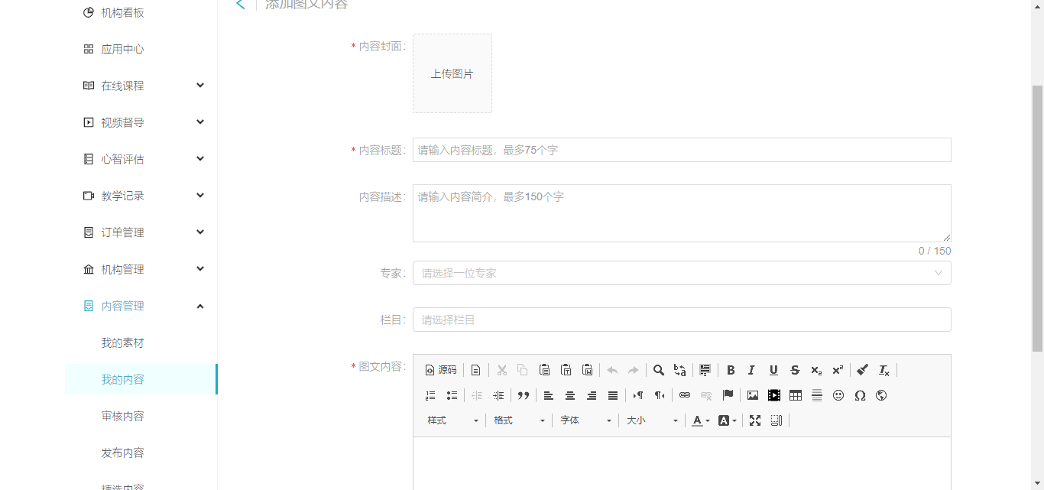Open the 样式 styles dropdown
1044x490 pixels.
pos(452,420)
